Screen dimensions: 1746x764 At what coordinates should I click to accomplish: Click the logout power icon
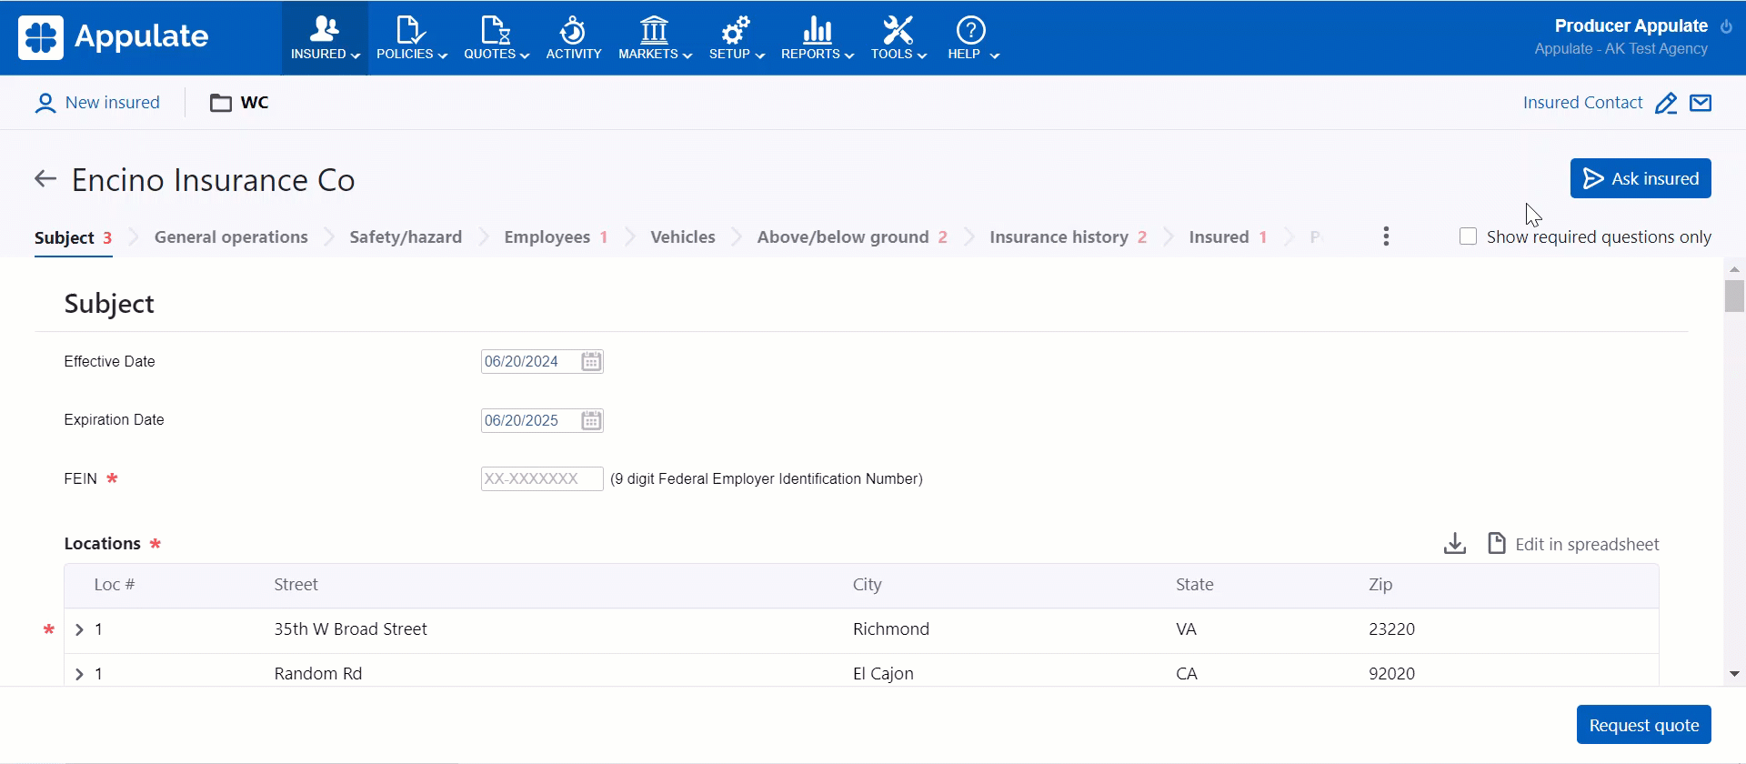(x=1726, y=26)
